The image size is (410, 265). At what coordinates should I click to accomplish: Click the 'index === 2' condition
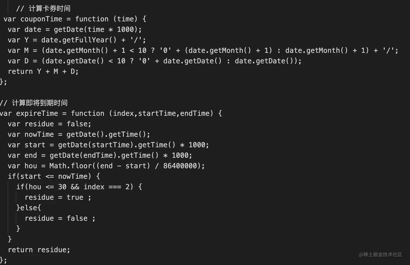pos(108,187)
